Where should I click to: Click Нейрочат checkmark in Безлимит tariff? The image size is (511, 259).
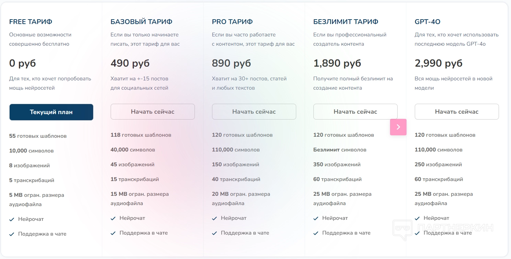[316, 218]
